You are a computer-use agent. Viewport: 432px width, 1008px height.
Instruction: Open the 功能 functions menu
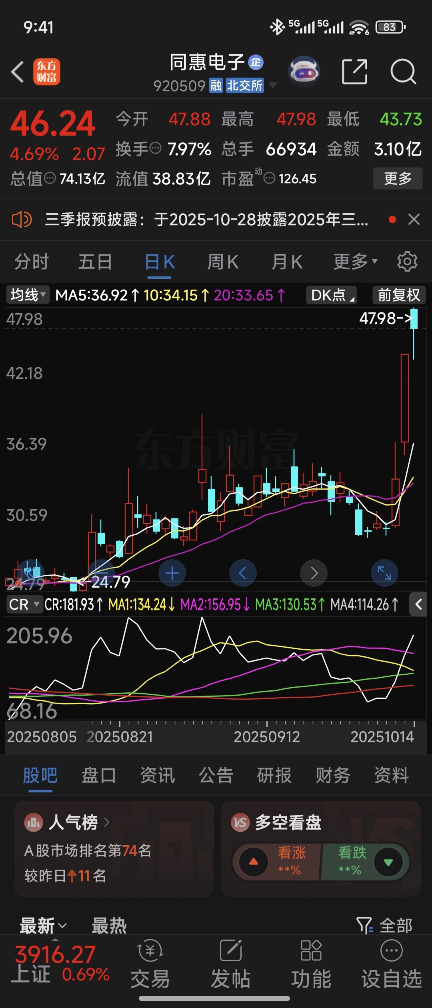311,964
